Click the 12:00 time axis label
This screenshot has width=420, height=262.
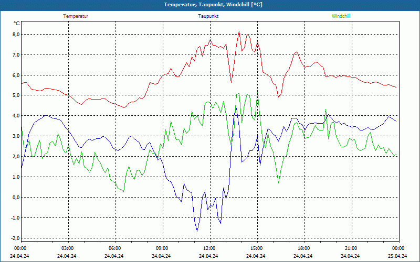coord(208,248)
